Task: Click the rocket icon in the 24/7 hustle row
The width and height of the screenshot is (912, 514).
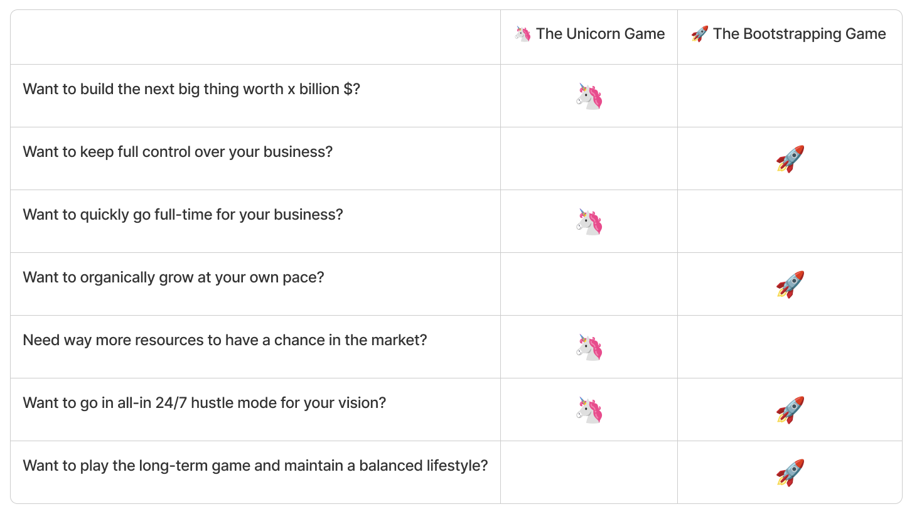Action: click(790, 410)
